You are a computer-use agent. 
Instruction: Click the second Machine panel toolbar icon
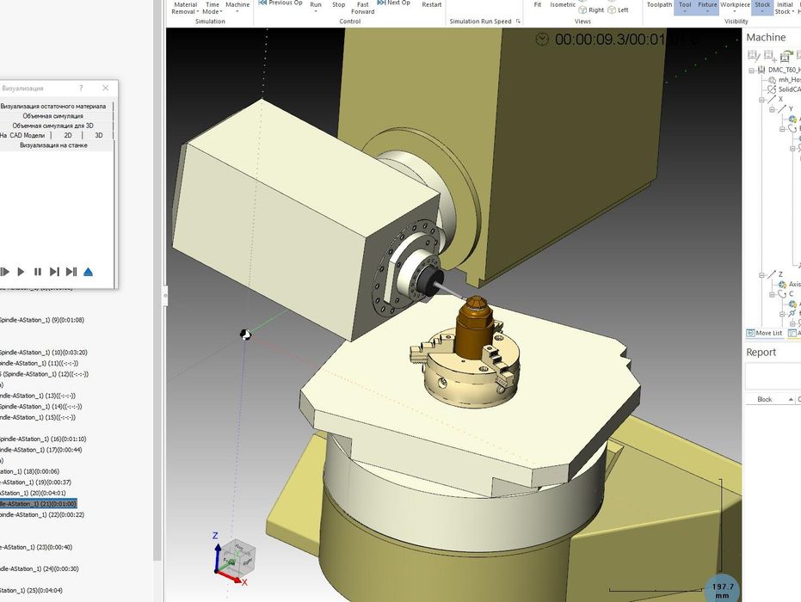click(770, 55)
